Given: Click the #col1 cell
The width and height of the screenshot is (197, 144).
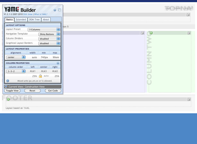Looking at the screenshot, I should (33, 71).
